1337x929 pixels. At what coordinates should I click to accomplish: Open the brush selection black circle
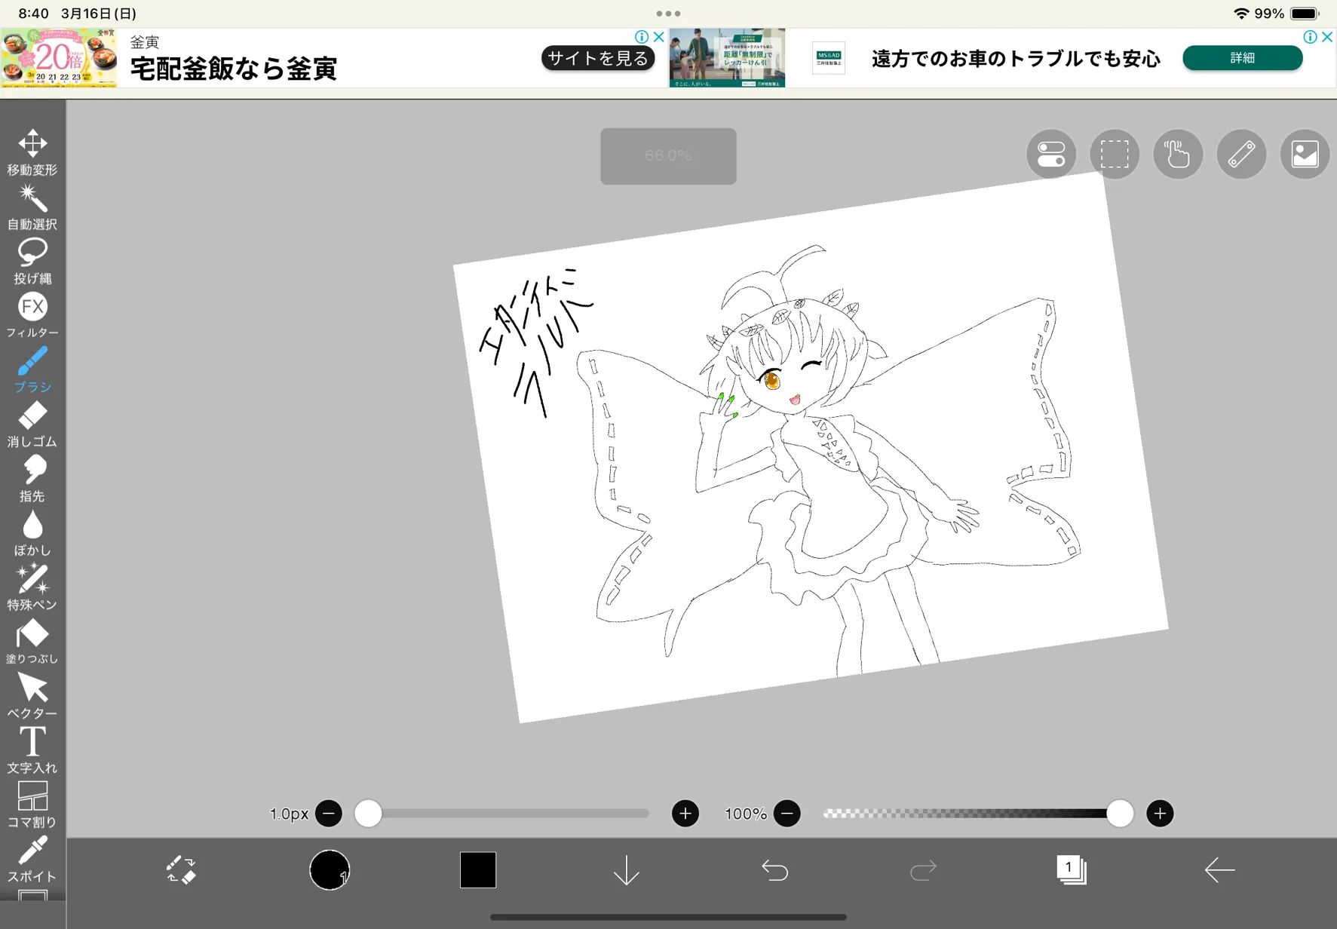click(330, 870)
